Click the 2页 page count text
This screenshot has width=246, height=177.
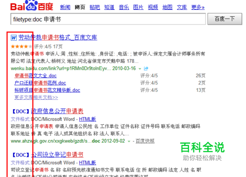click(202, 83)
